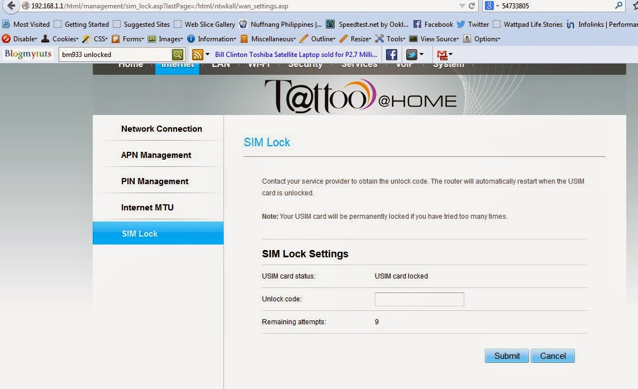
Task: Open Suggested Sites bookmark
Action: pyautogui.click(x=141, y=25)
